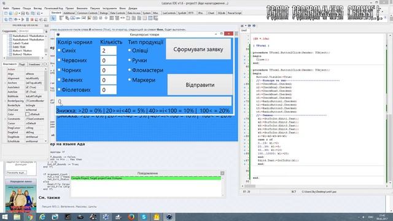393x221 pixels.
Task: Select the TCheckBox component icon in palette
Action: pos(101,18)
